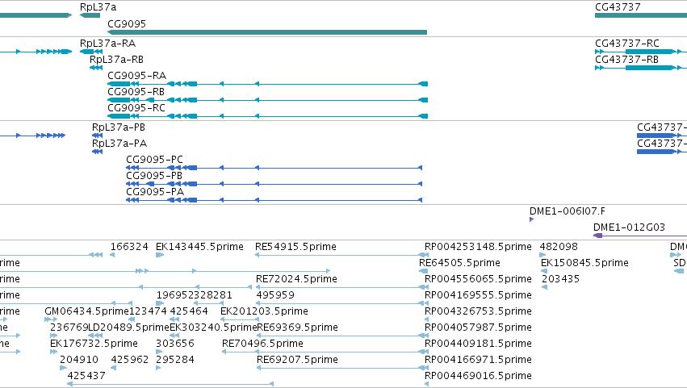Select the LD20489.5prime EST label
This screenshot has width=687, height=388.
128,328
